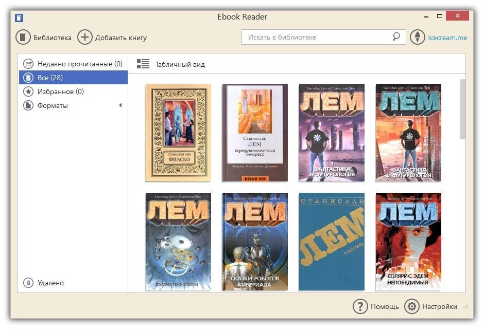Click the window resize grip
The height and width of the screenshot is (329, 484).
pos(466,306)
